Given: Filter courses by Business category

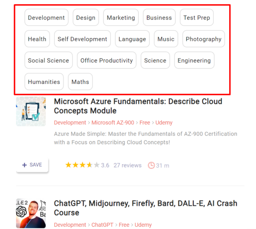Looking at the screenshot, I should click(x=159, y=17).
